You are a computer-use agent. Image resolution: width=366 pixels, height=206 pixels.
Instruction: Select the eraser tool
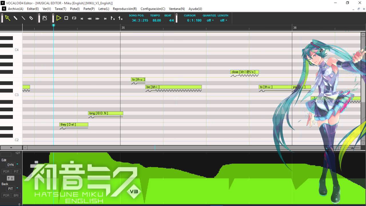coord(31,18)
